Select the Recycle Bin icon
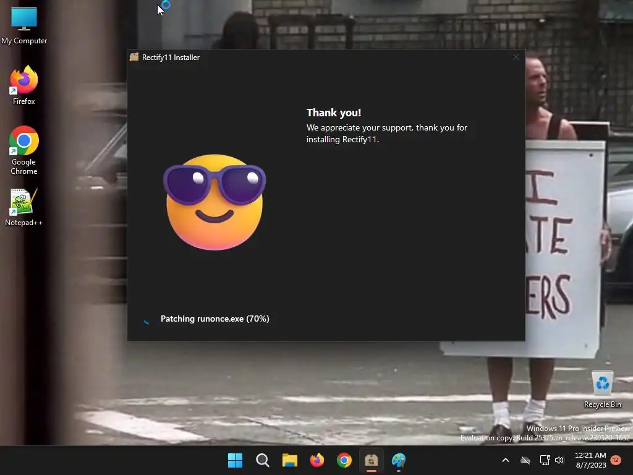 pyautogui.click(x=602, y=390)
